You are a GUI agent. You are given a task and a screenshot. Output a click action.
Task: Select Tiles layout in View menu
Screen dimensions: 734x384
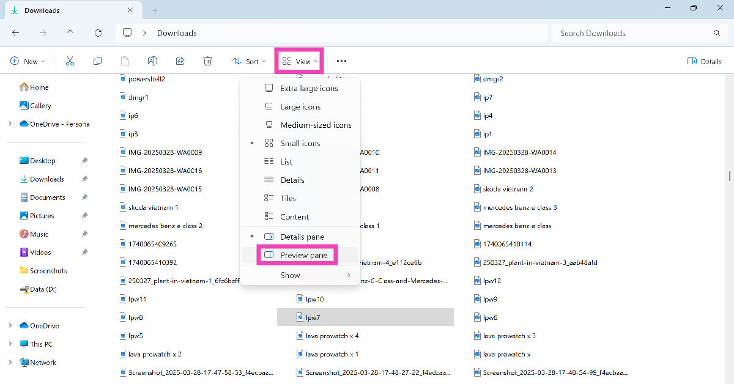pos(287,198)
